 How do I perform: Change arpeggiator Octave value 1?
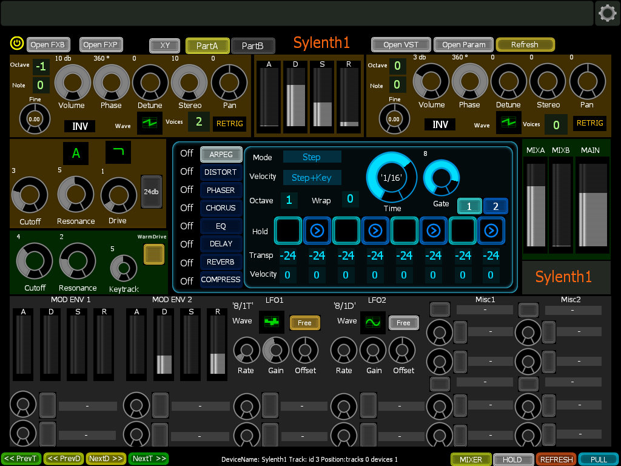click(289, 200)
